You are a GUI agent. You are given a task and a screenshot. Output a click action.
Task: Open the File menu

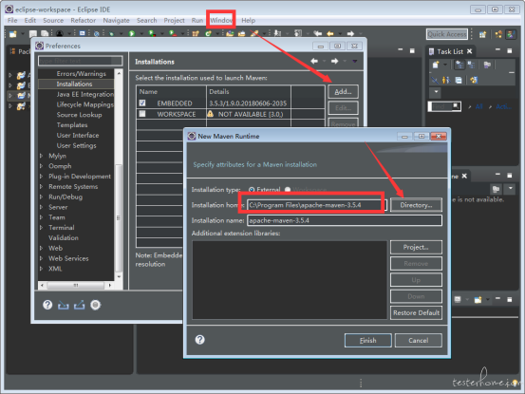coord(12,21)
